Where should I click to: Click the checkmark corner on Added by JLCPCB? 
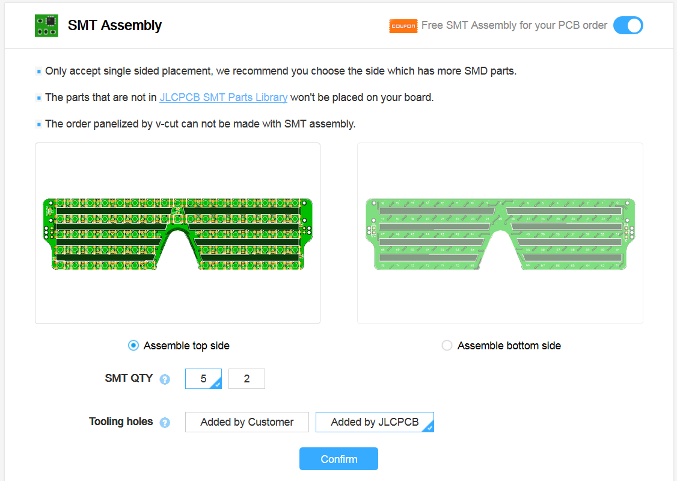tap(429, 428)
